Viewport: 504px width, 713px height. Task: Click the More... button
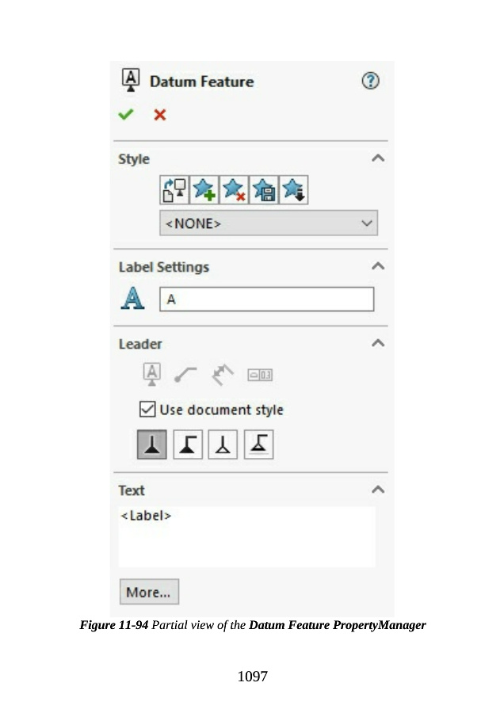click(149, 592)
